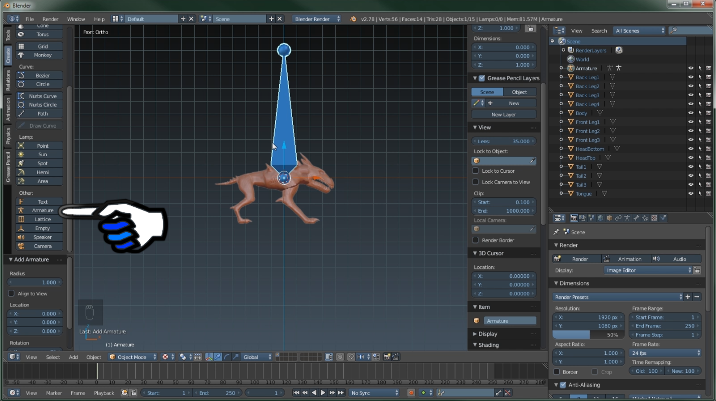Image resolution: width=716 pixels, height=401 pixels.
Task: Play the animation in reverse
Action: coord(314,393)
